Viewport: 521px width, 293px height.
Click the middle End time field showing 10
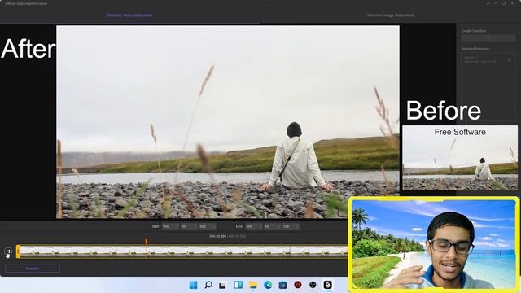272,226
